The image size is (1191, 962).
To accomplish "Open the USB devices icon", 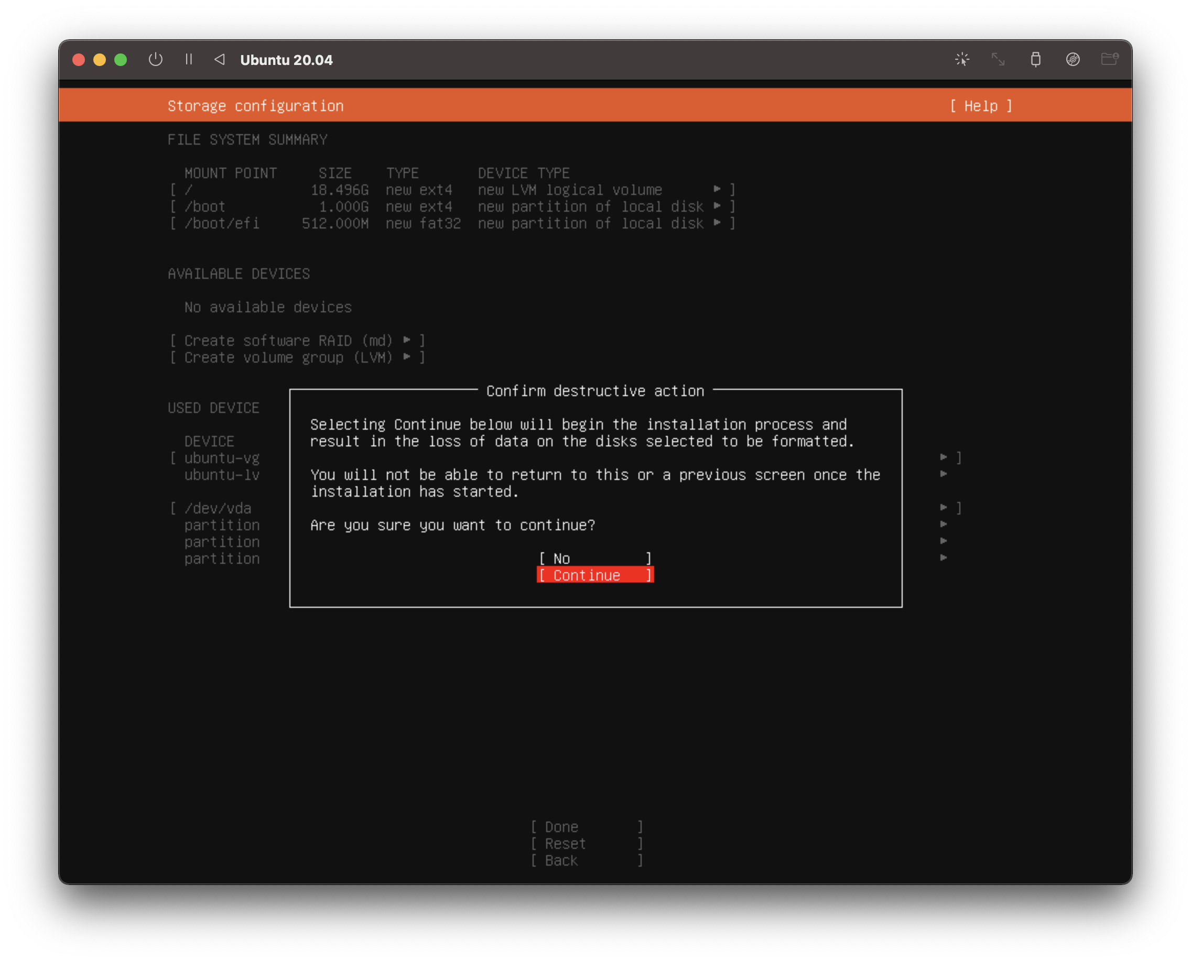I will [1035, 59].
